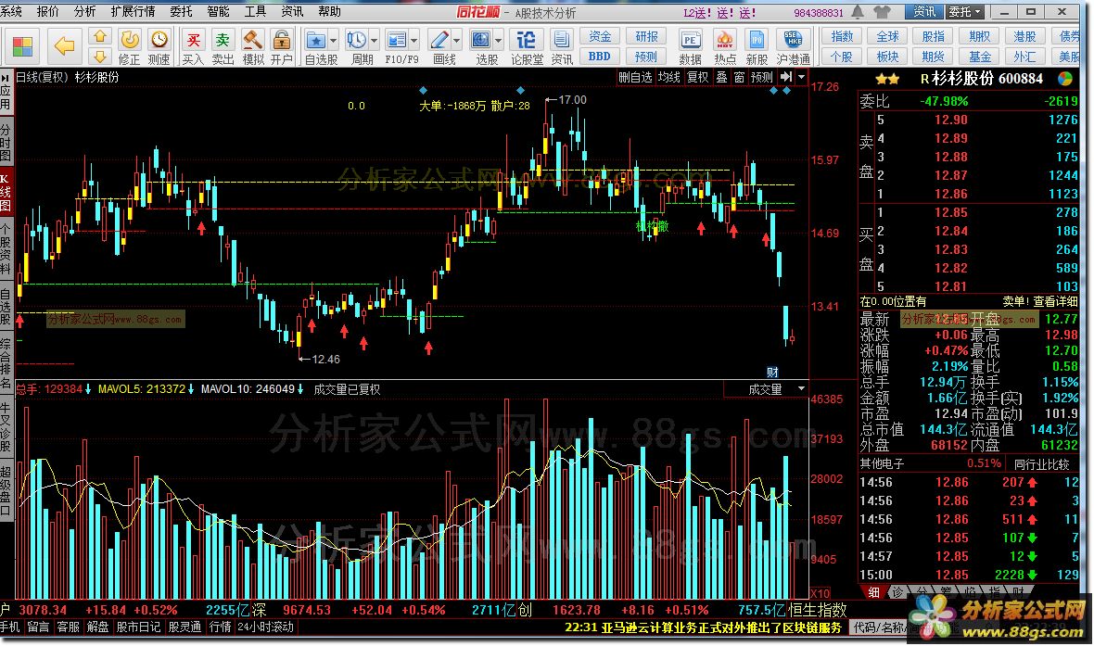Open the 报价 menu
Screen dimensions: 1094x646
(48, 11)
